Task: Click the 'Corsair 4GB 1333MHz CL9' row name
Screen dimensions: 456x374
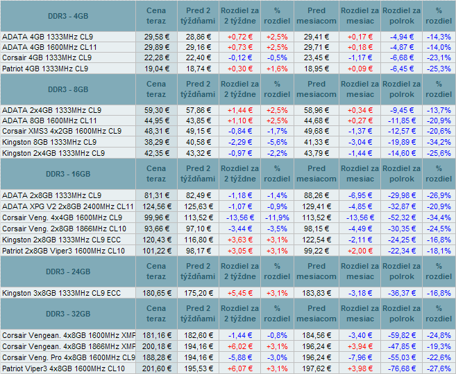Action: click(x=47, y=57)
